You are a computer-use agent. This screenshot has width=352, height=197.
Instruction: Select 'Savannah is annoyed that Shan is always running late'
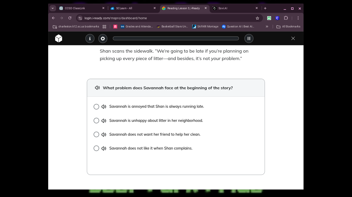(96, 107)
